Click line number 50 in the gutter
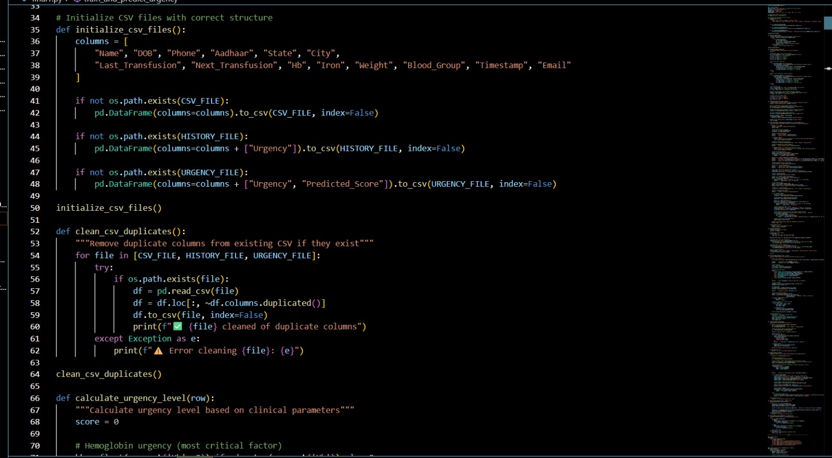The height and width of the screenshot is (458, 832). click(35, 208)
